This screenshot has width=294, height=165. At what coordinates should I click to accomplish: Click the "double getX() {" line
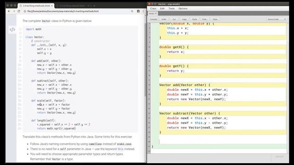point(174,47)
